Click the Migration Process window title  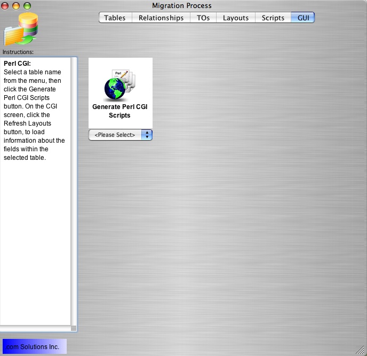181,6
